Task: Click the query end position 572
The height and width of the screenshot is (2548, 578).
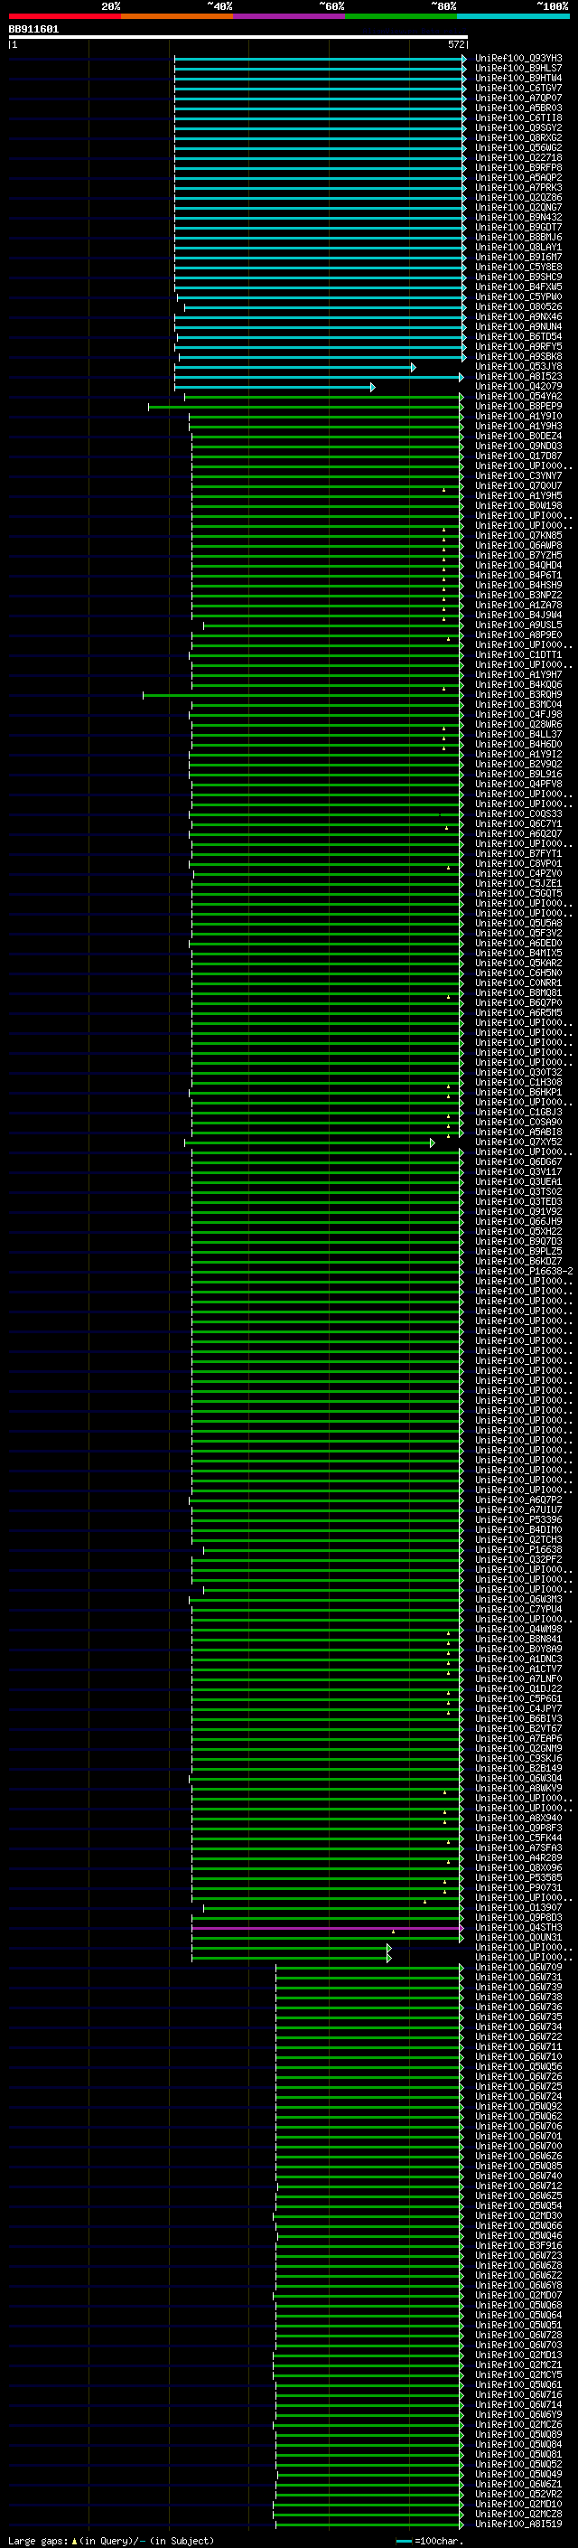Action: 455,44
